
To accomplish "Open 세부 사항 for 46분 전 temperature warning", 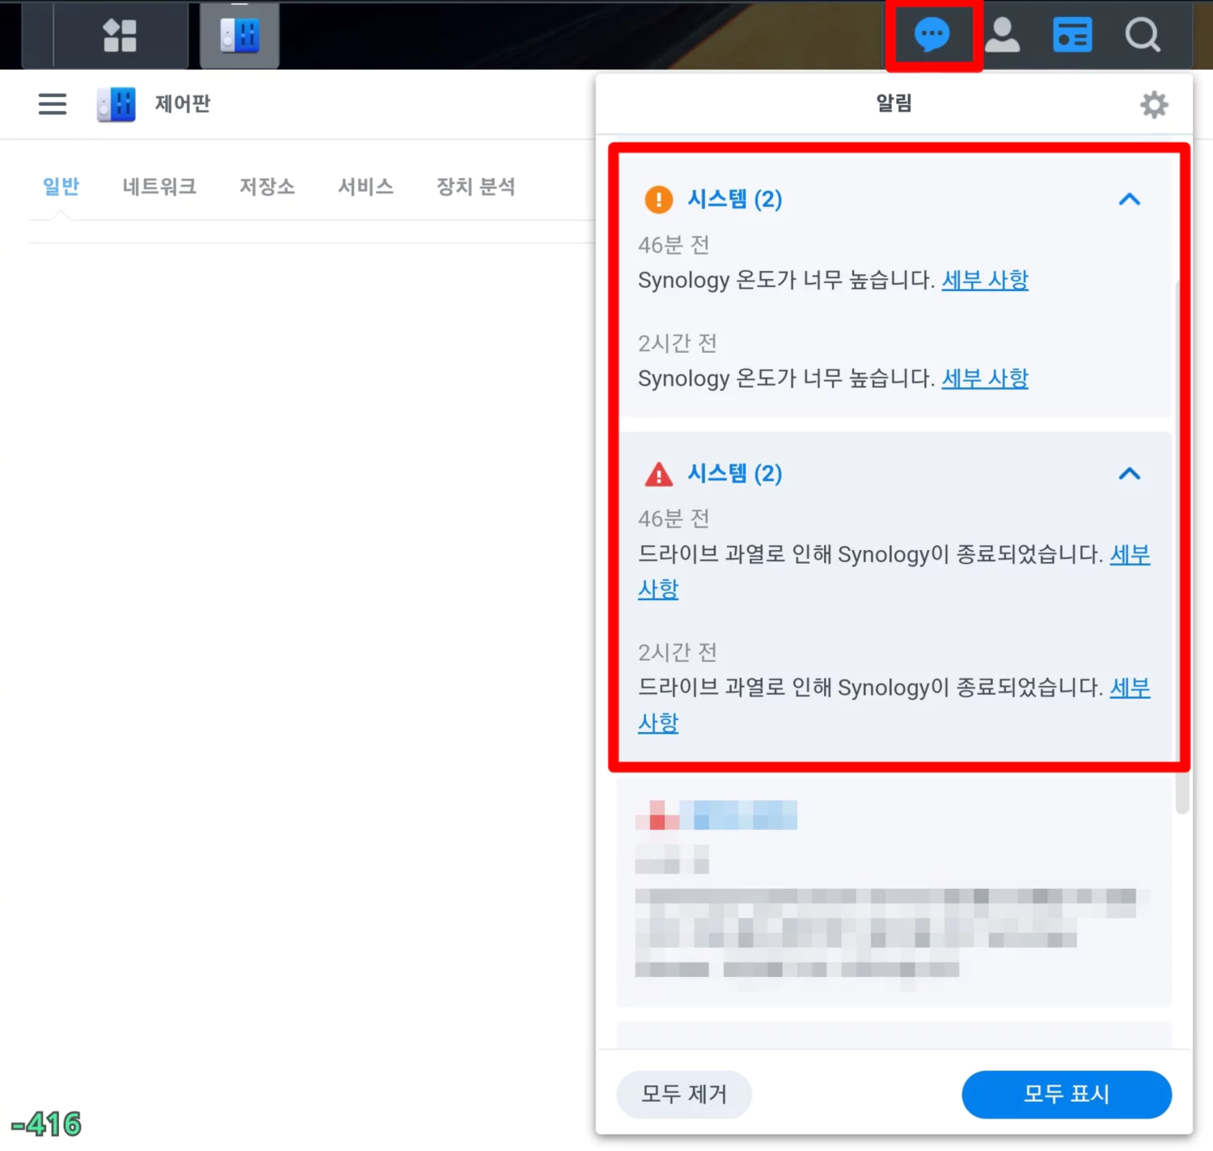I will point(985,280).
